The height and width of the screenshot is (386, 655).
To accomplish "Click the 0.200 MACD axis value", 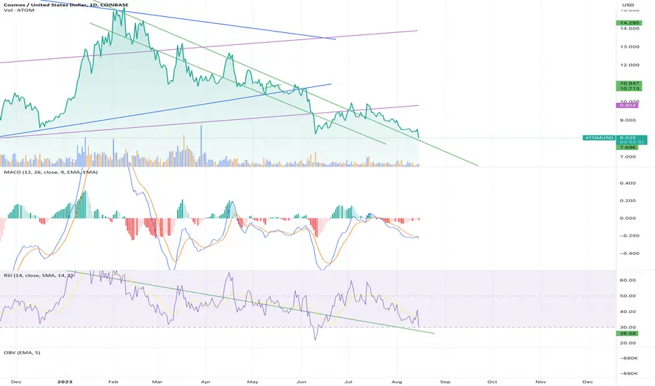I will (628, 201).
